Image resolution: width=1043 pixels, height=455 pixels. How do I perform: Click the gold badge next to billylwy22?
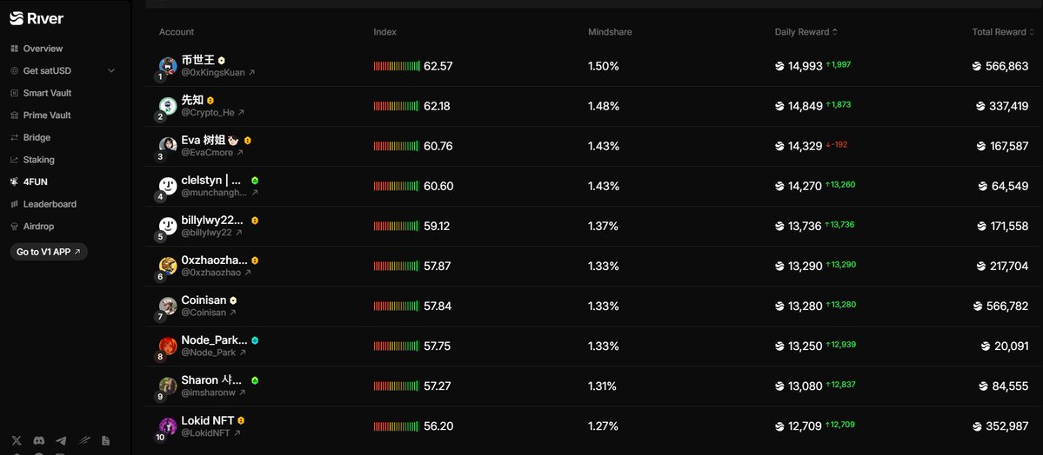[255, 221]
